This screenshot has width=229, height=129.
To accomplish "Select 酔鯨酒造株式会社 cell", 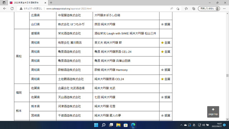I will point(74,70).
